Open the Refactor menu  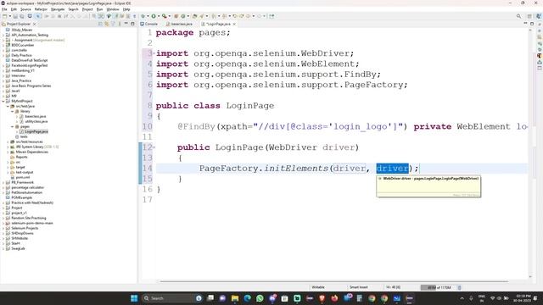pyautogui.click(x=41, y=9)
